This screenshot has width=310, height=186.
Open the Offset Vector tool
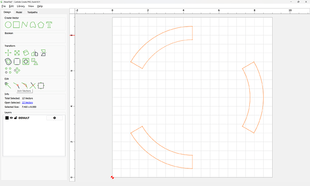tap(8, 62)
